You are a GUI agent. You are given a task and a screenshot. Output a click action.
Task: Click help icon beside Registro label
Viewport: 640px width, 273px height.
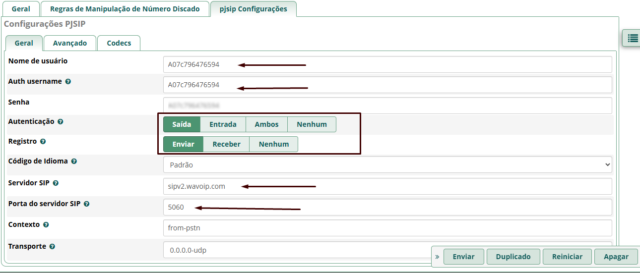(43, 142)
